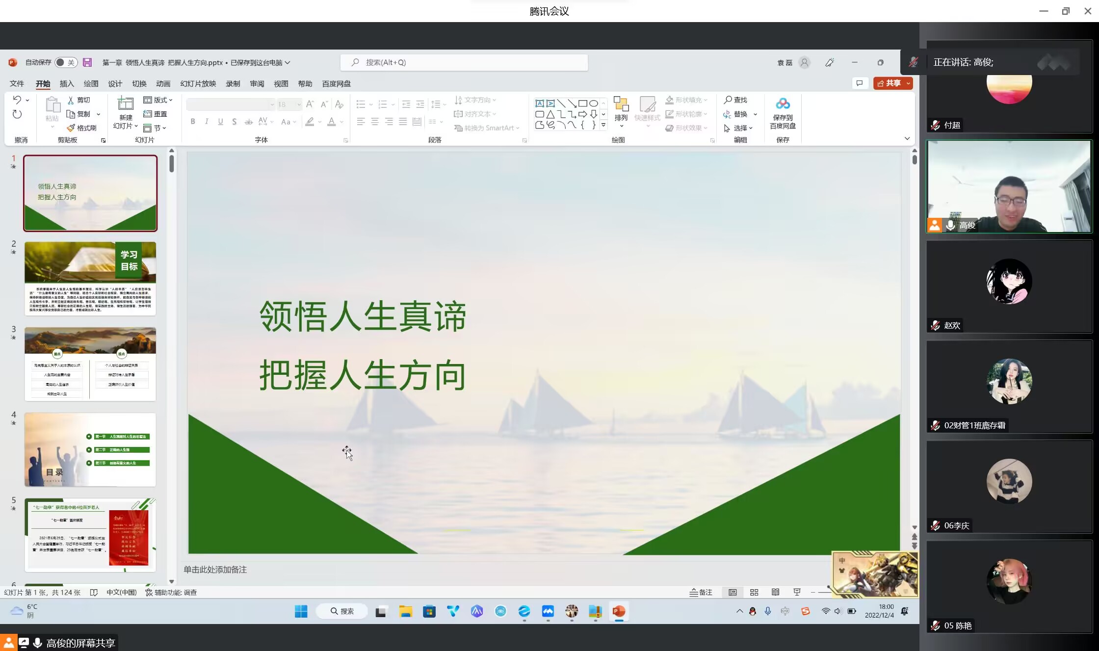The image size is (1099, 651).
Task: Open the Slide Show (幻灯片放映) tab
Action: (198, 84)
